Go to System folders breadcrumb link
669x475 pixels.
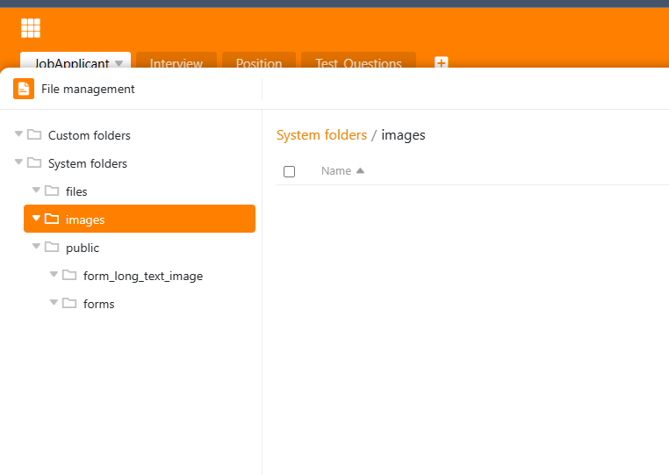point(321,135)
